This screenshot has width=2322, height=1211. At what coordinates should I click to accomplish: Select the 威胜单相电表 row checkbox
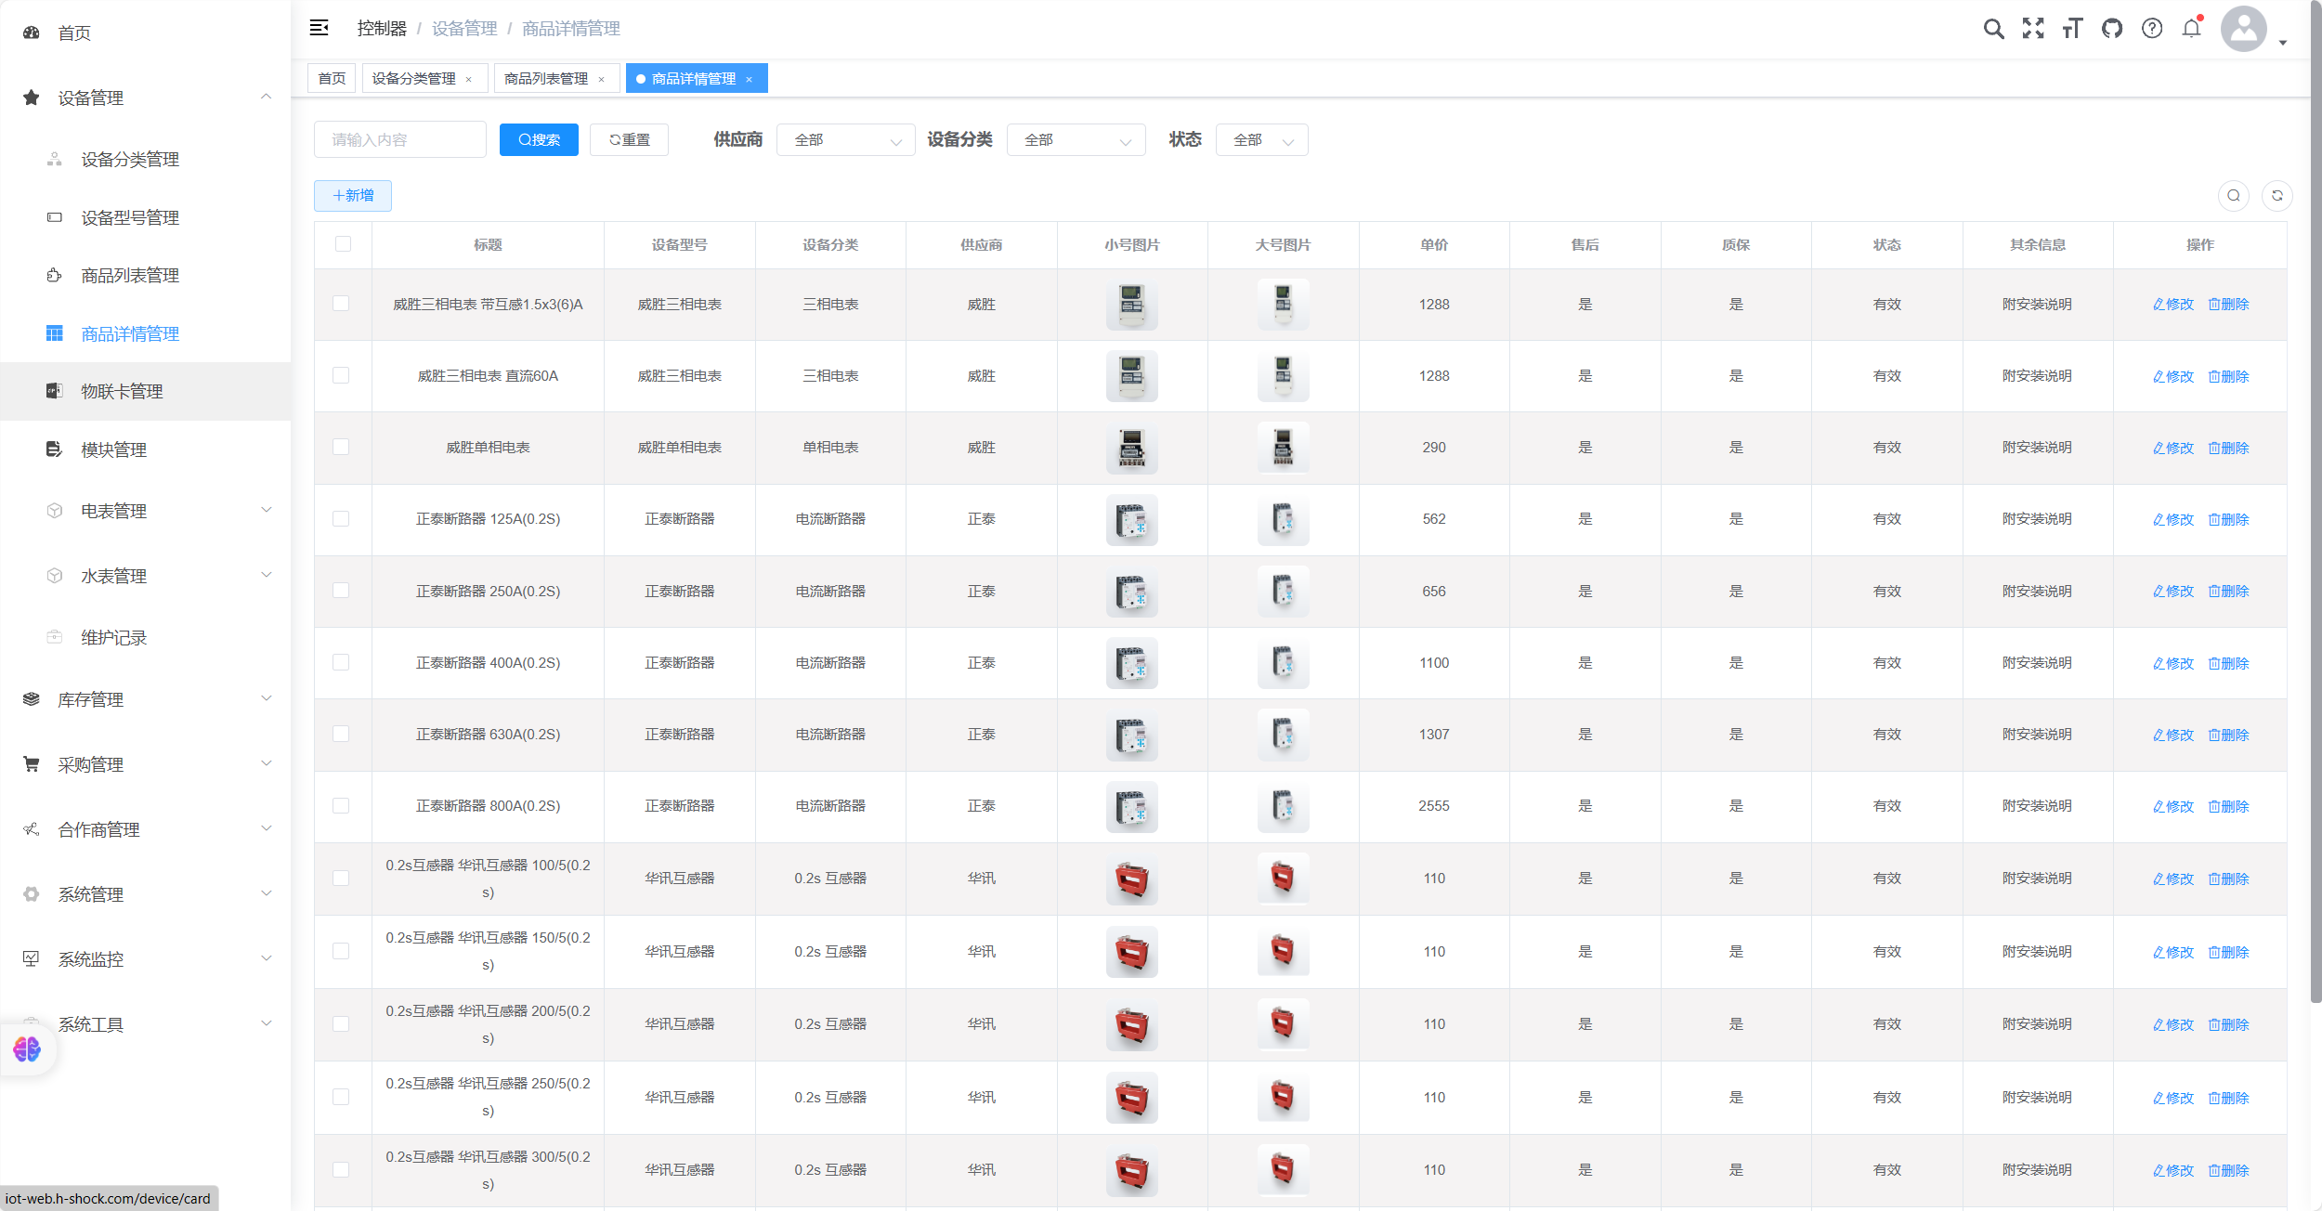(341, 447)
